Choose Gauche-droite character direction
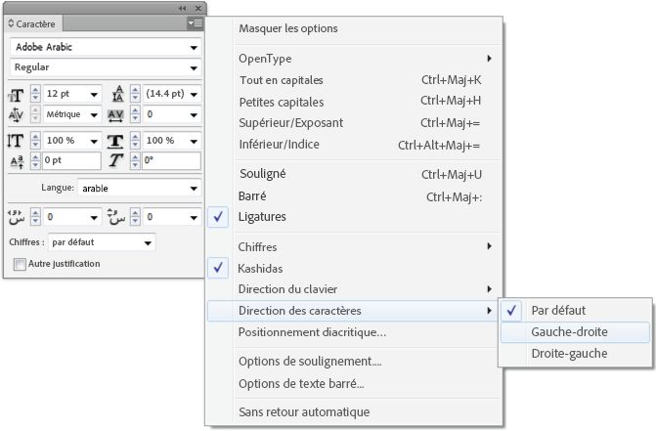 [575, 332]
